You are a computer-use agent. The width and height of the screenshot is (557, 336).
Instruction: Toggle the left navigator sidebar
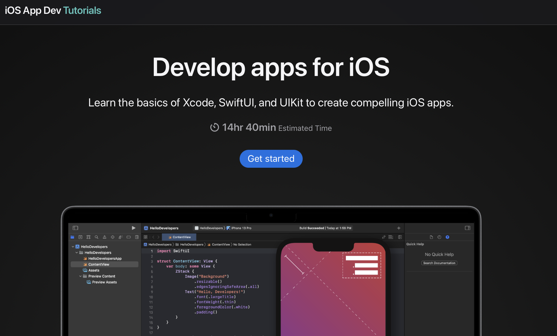(75, 228)
